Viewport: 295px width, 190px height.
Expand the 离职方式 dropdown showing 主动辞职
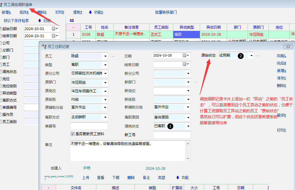click(x=105, y=117)
